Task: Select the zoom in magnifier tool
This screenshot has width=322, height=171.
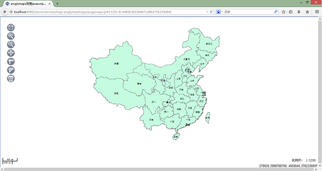Action: coord(11,36)
